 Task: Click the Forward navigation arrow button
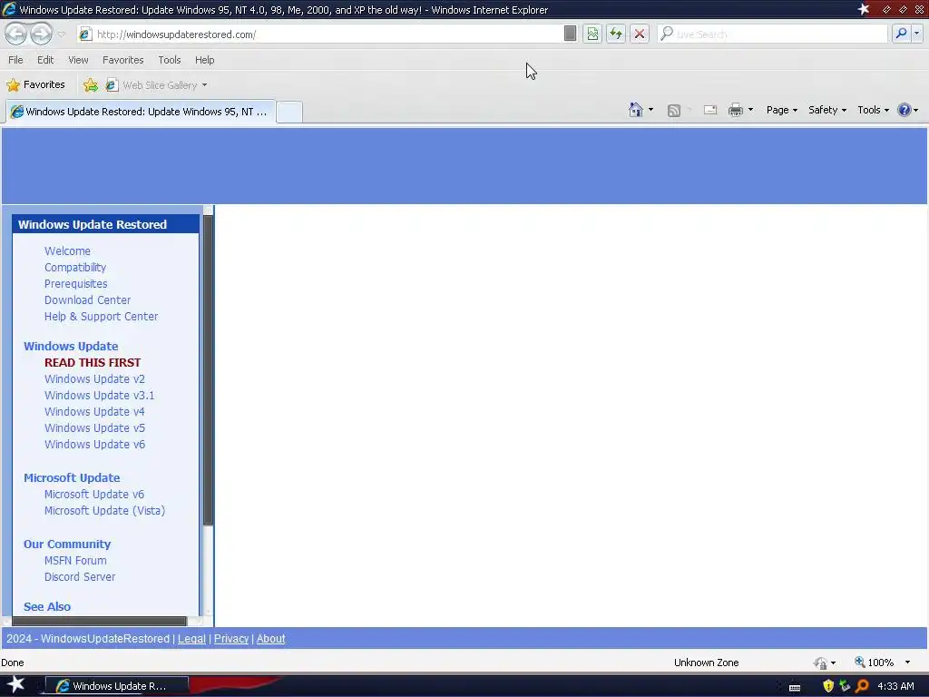(x=42, y=34)
